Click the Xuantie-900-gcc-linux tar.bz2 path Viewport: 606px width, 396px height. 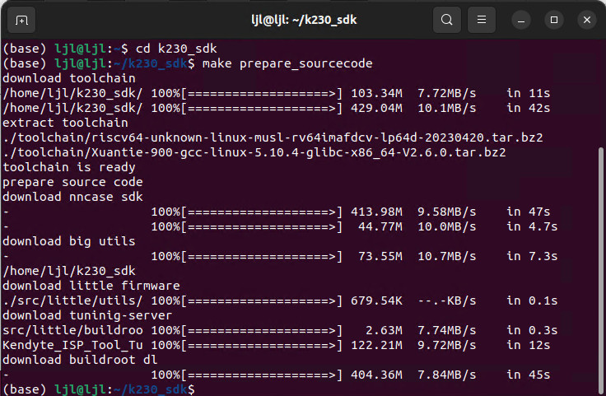254,152
